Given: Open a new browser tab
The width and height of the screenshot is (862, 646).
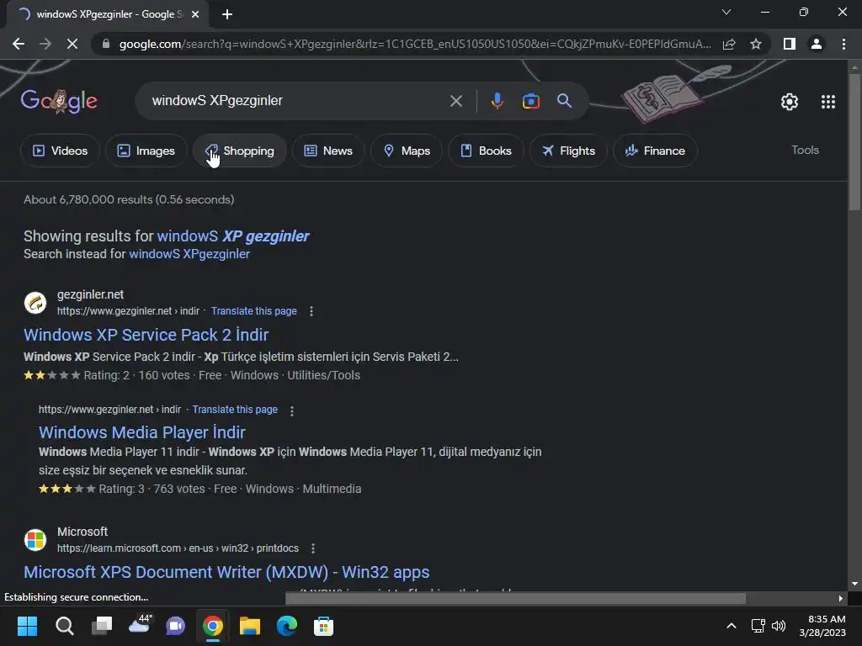Looking at the screenshot, I should (x=227, y=14).
